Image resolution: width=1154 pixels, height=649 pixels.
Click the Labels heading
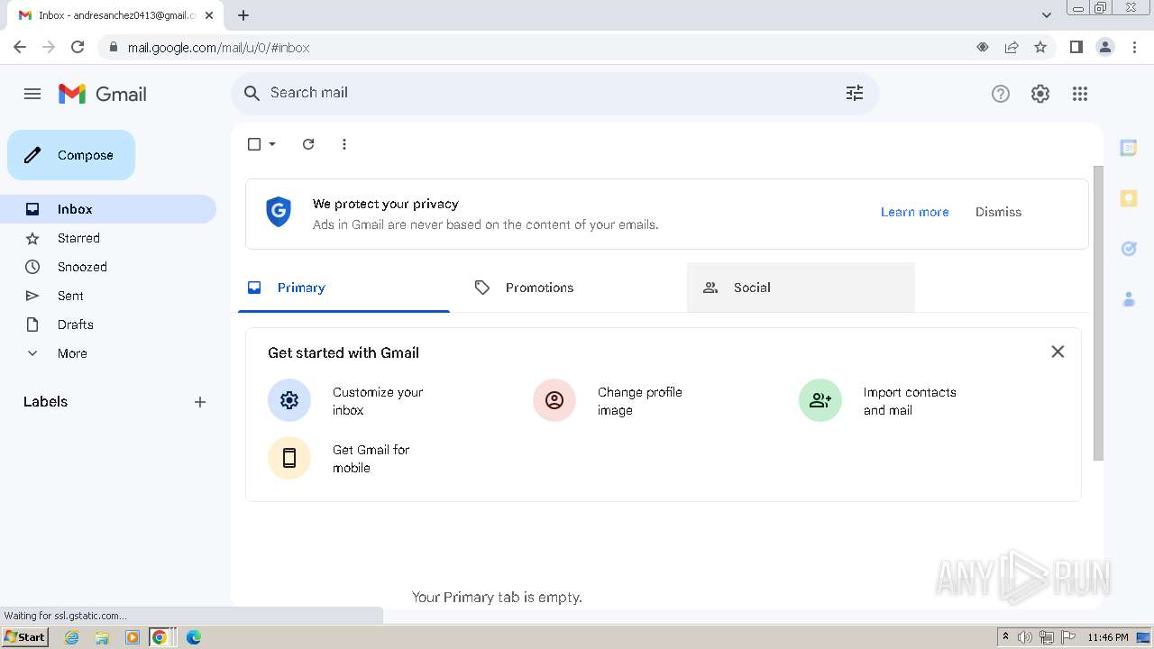pos(45,402)
